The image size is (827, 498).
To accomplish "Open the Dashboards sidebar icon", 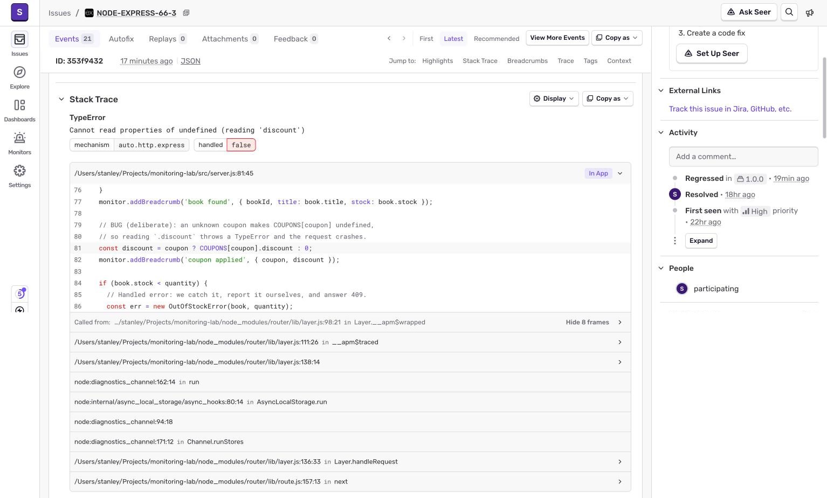I will (19, 105).
